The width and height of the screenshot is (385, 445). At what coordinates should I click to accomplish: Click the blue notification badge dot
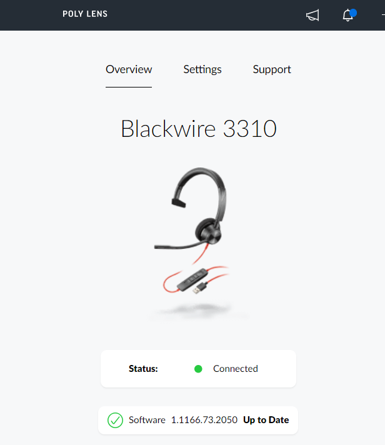click(353, 12)
